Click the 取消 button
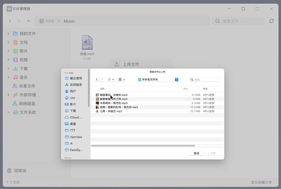Image resolution: width=281 pixels, height=189 pixels. (196, 153)
